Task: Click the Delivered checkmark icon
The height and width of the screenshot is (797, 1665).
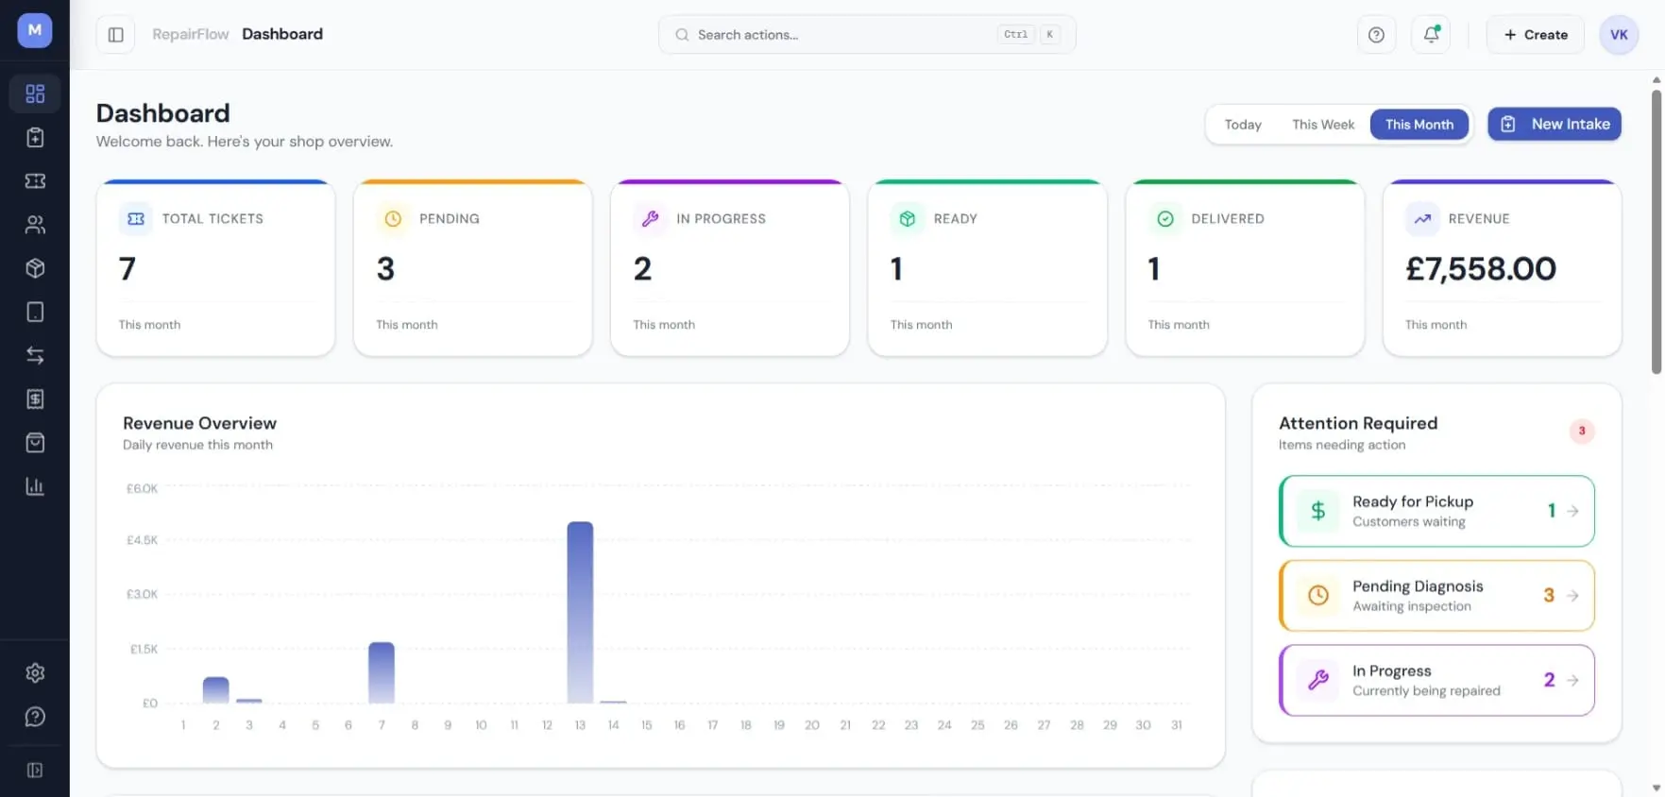Action: click(x=1165, y=218)
